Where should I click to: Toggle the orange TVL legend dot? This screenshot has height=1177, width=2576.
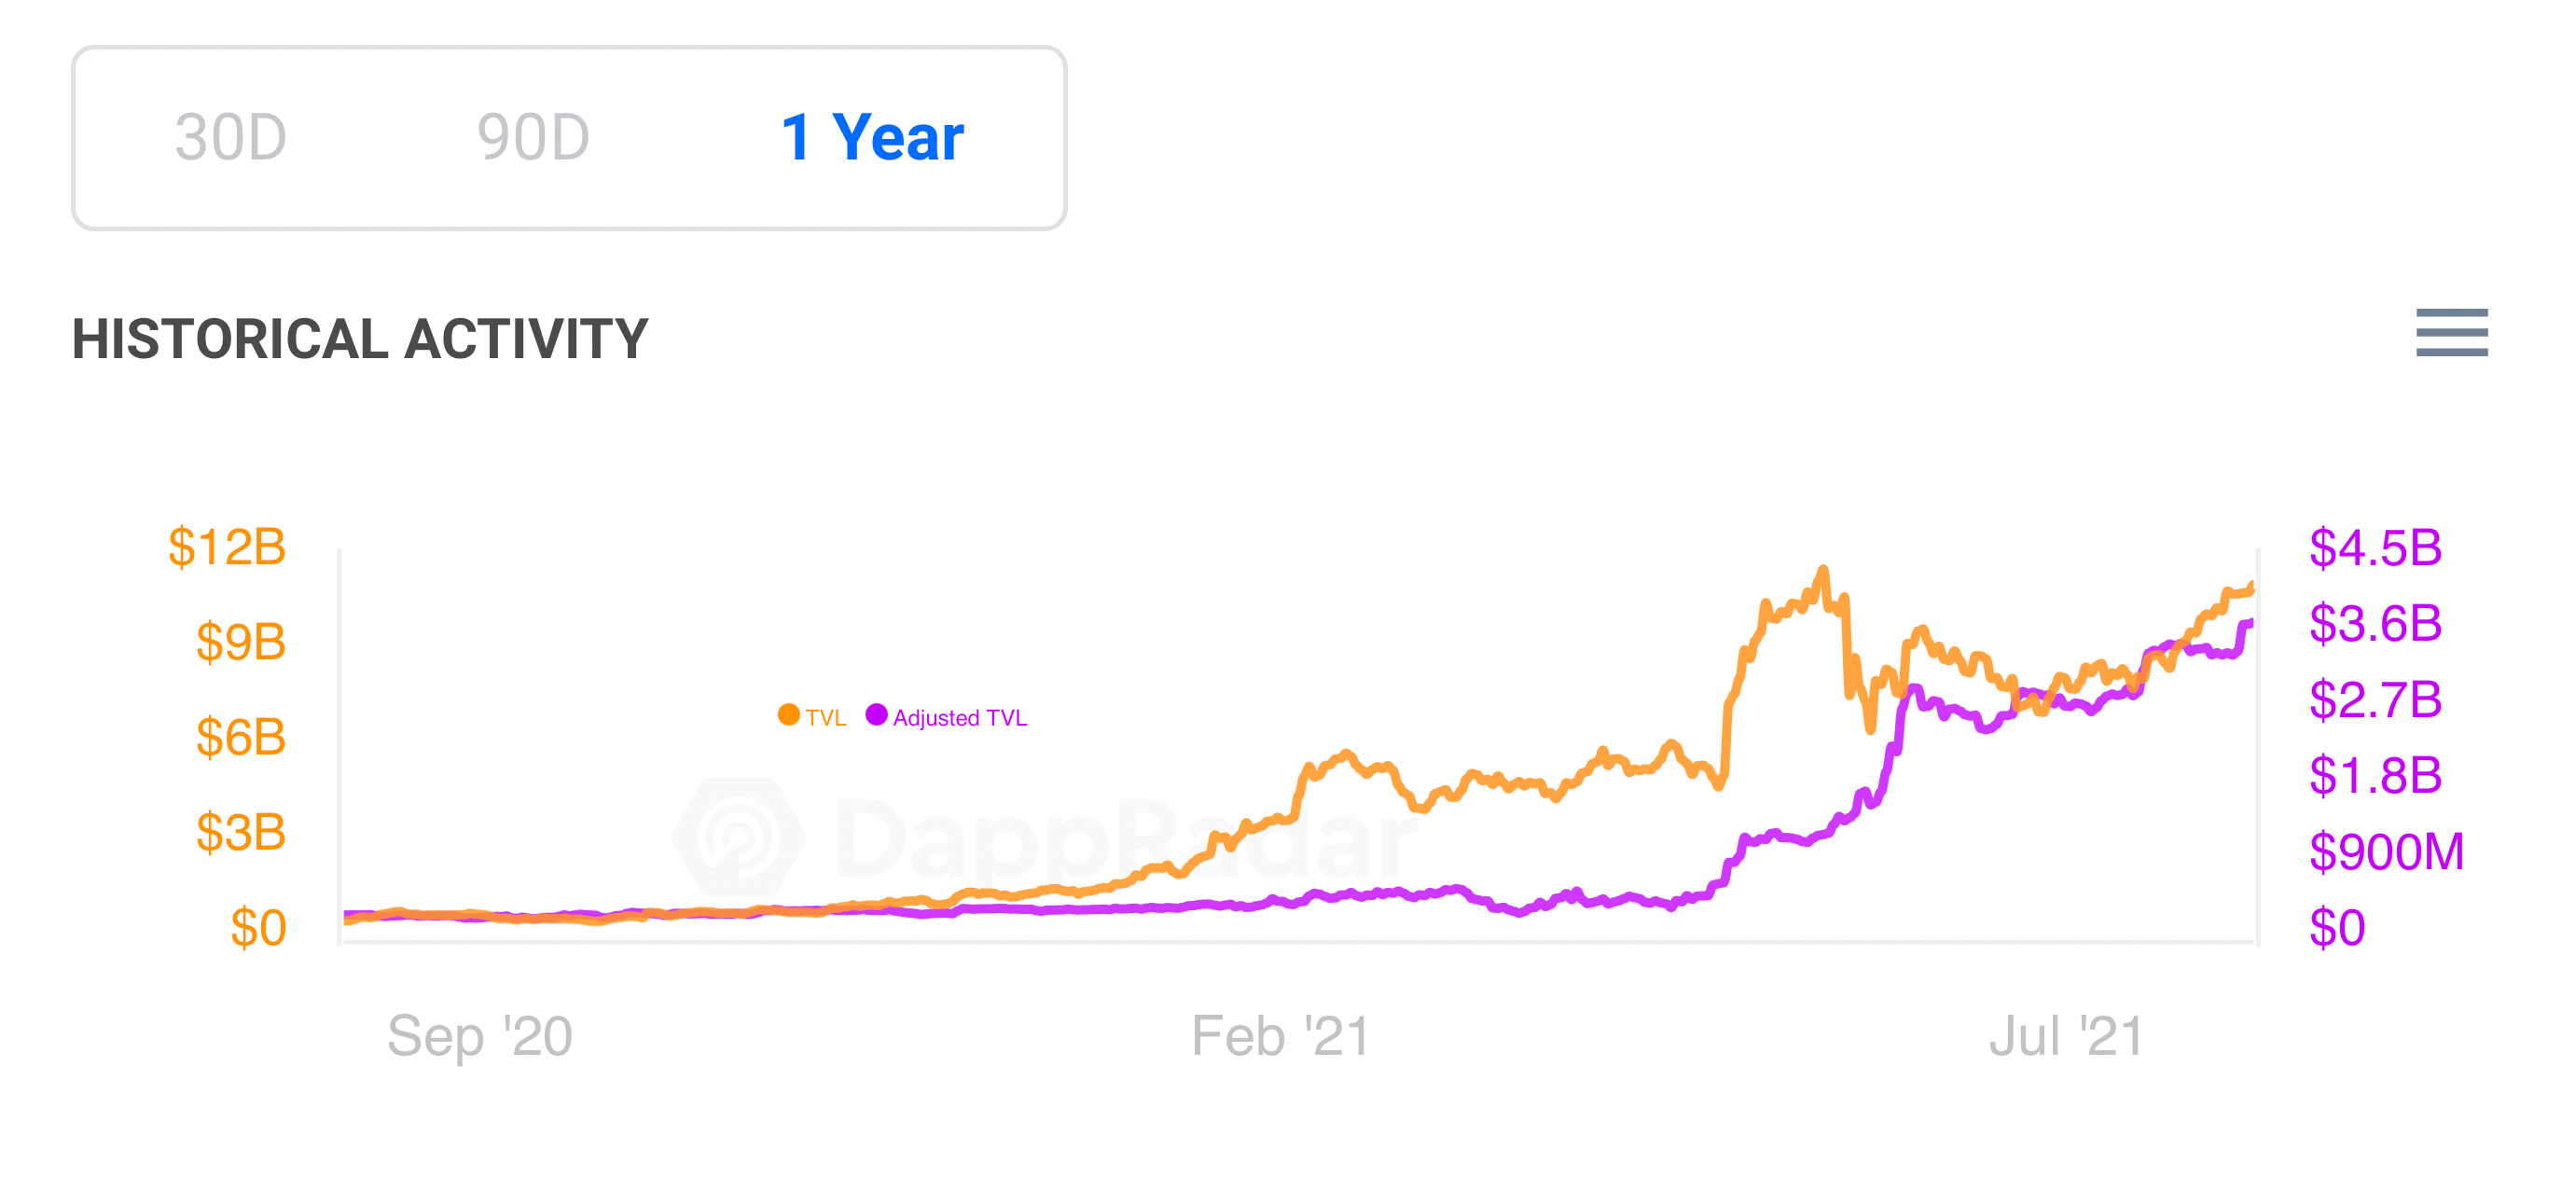click(788, 715)
